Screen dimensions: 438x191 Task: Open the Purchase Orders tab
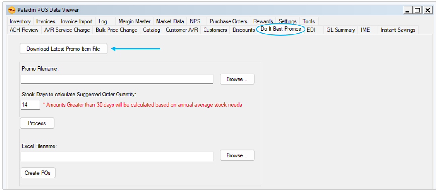(229, 21)
